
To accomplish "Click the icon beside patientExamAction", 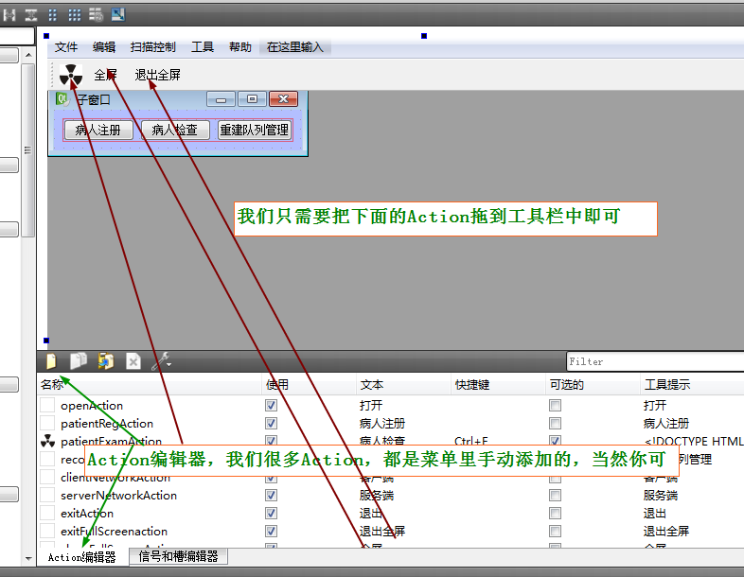I will click(x=47, y=441).
